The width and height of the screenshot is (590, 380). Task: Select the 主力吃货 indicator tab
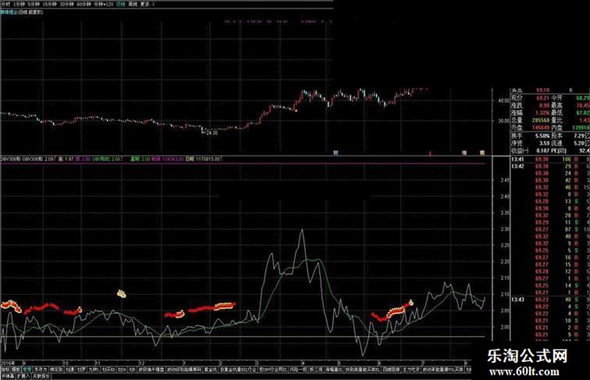[x=411, y=369]
